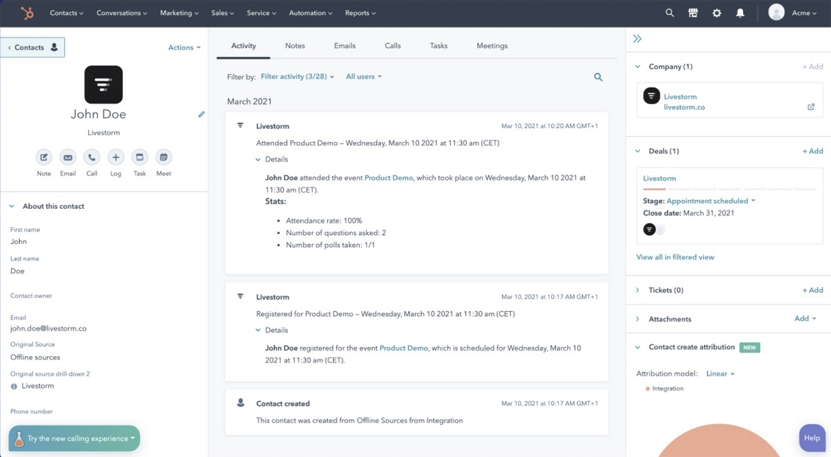Click the John Doe contact avatar
The width and height of the screenshot is (831, 457).
pos(104,85)
